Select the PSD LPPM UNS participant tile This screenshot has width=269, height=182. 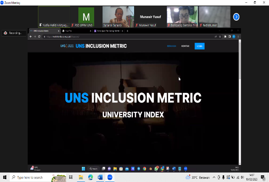click(86, 17)
